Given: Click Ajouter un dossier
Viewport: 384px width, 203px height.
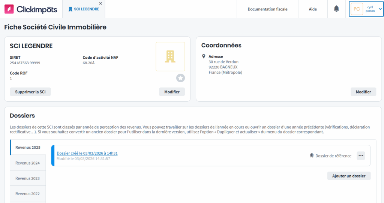Looking at the screenshot, I should [x=349, y=176].
